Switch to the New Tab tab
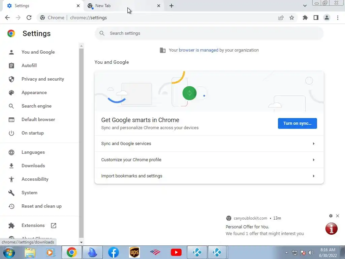Image resolution: width=345 pixels, height=259 pixels. coord(123,6)
